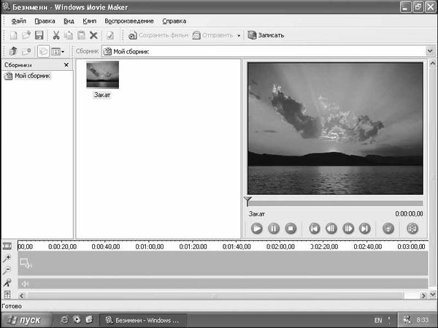Open the Отправить dropdown arrow

(x=239, y=35)
